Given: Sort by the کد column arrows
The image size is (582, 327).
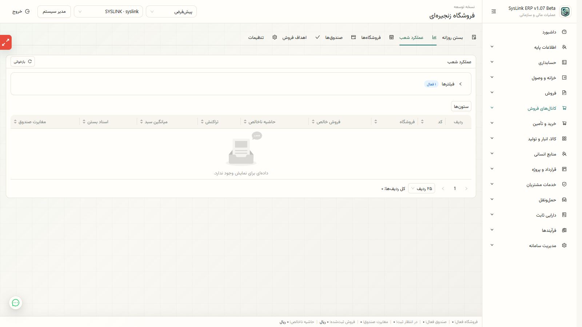Looking at the screenshot, I should pos(422,122).
